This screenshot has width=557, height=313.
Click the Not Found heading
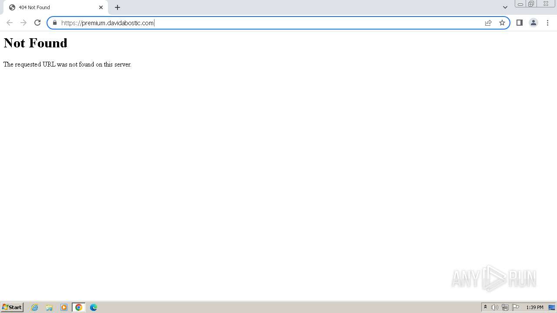[x=36, y=43]
